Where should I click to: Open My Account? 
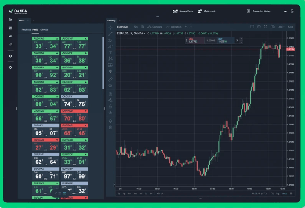[x=207, y=11]
